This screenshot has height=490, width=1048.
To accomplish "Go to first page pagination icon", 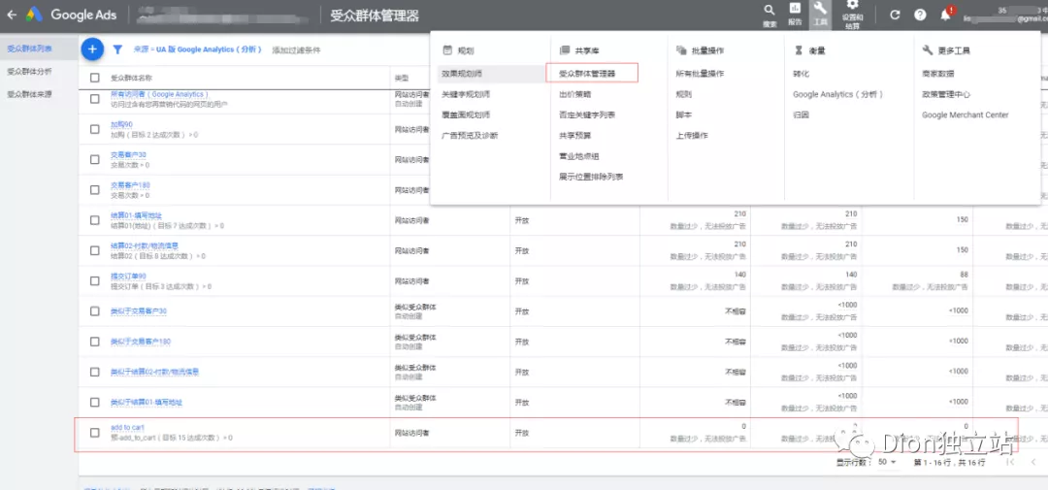I will coord(1010,462).
